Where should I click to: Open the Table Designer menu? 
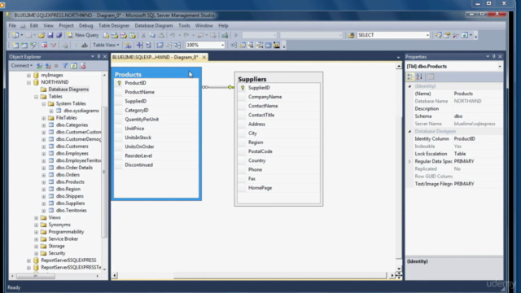(114, 25)
